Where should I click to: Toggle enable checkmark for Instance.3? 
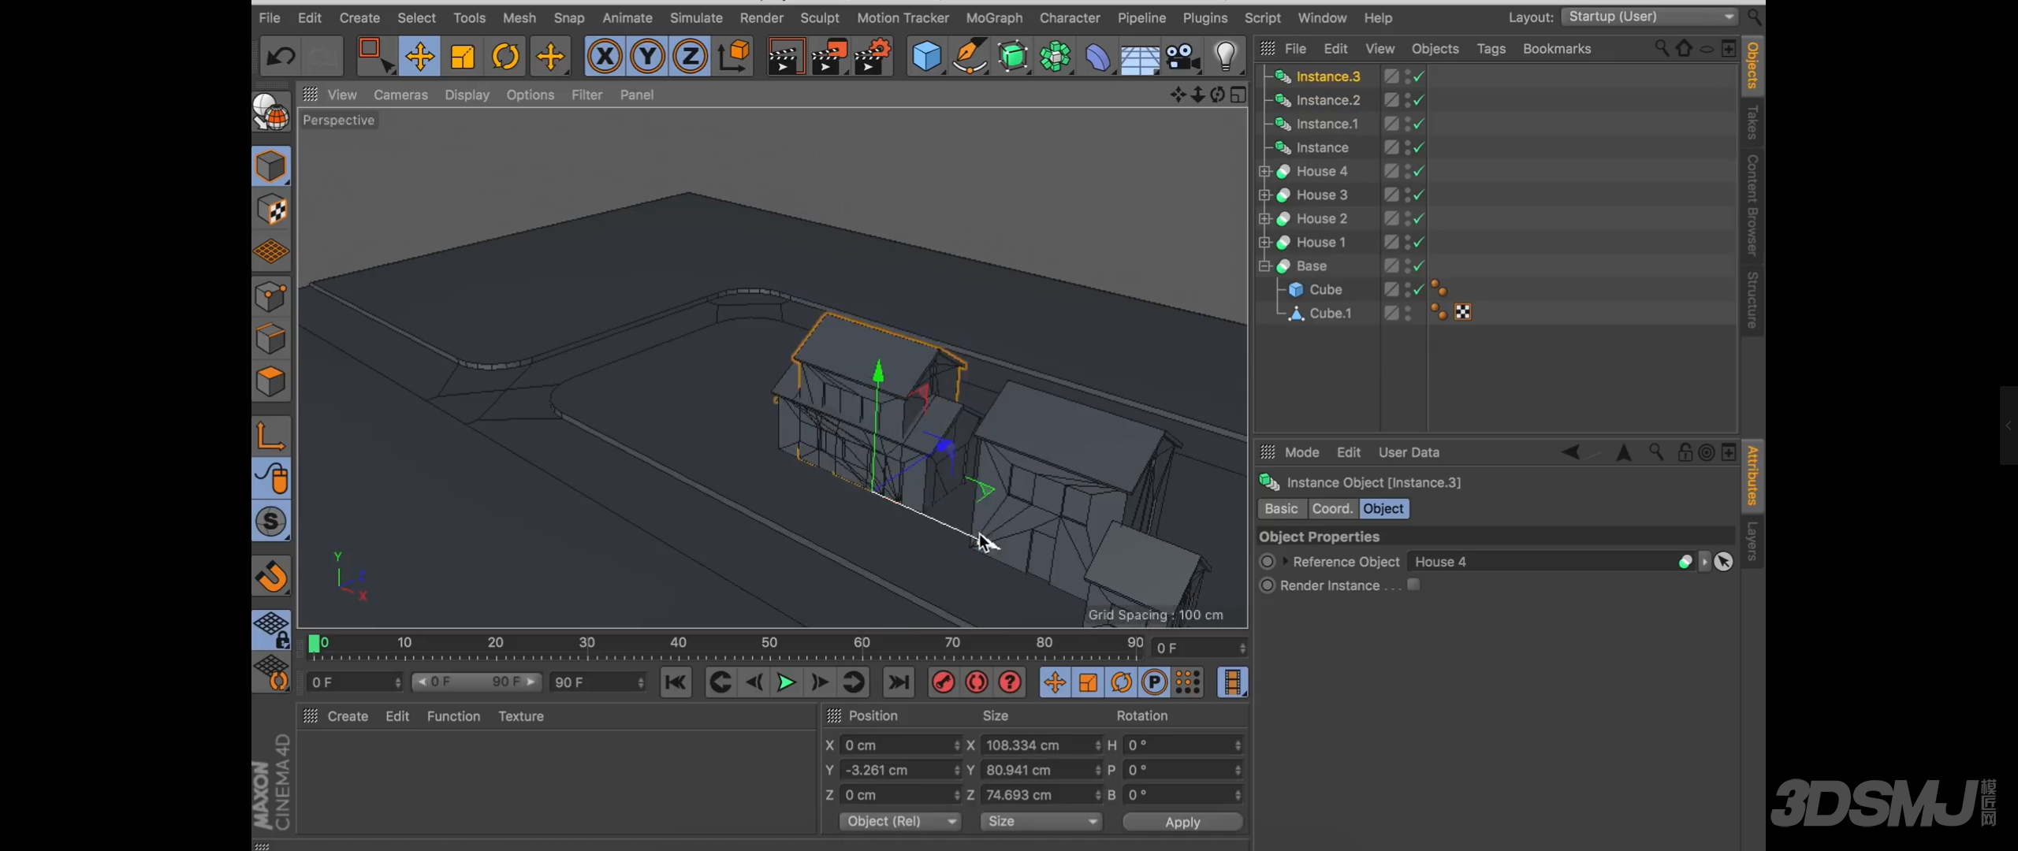coord(1419,76)
